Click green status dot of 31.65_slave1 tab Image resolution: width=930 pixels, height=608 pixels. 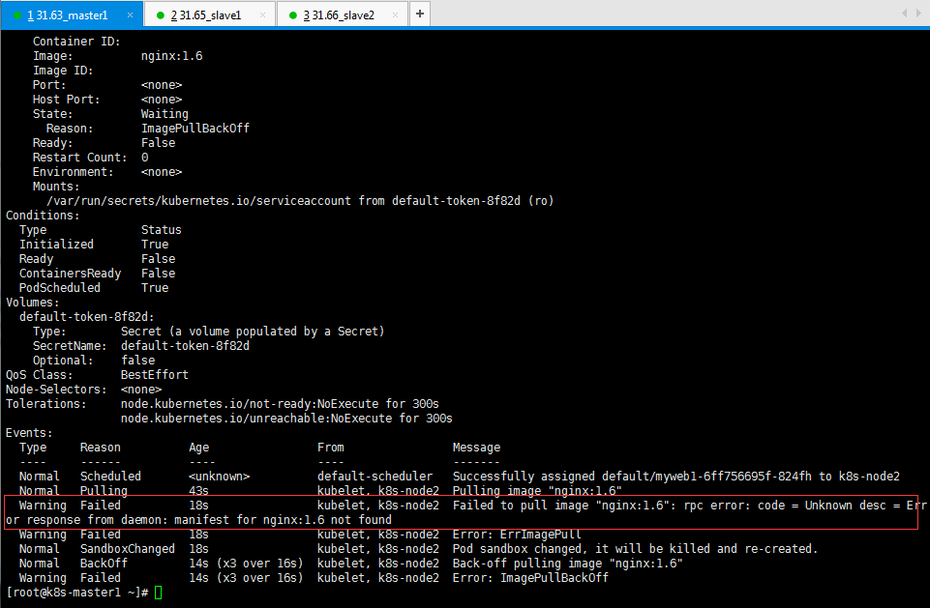pyautogui.click(x=160, y=15)
